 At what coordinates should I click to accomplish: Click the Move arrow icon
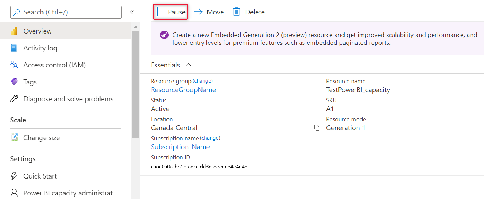pos(198,12)
